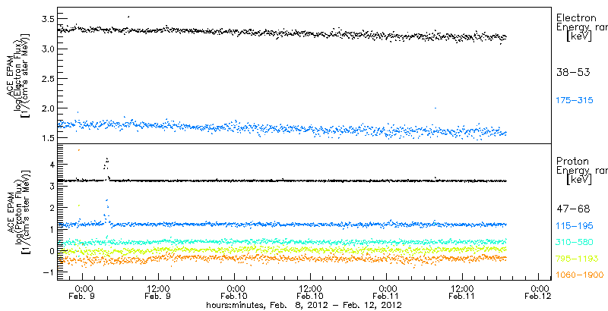Image resolution: width=608 pixels, height=311 pixels.
Task: Click the cyan 310-580 proton legend label
Action: point(575,242)
